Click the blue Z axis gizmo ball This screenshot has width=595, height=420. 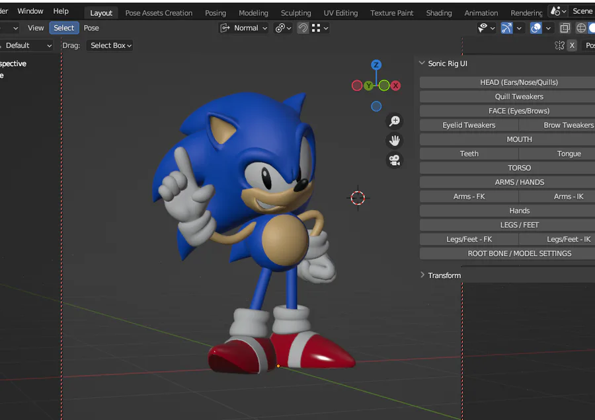(376, 65)
